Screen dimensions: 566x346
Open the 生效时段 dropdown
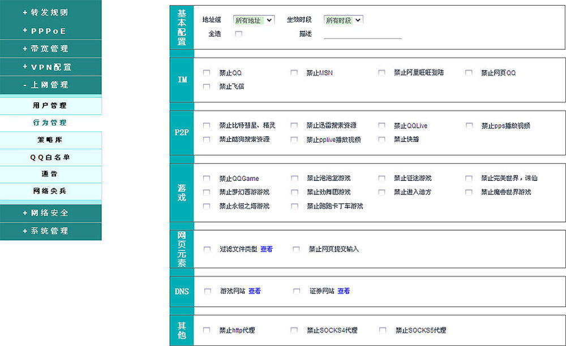344,20
